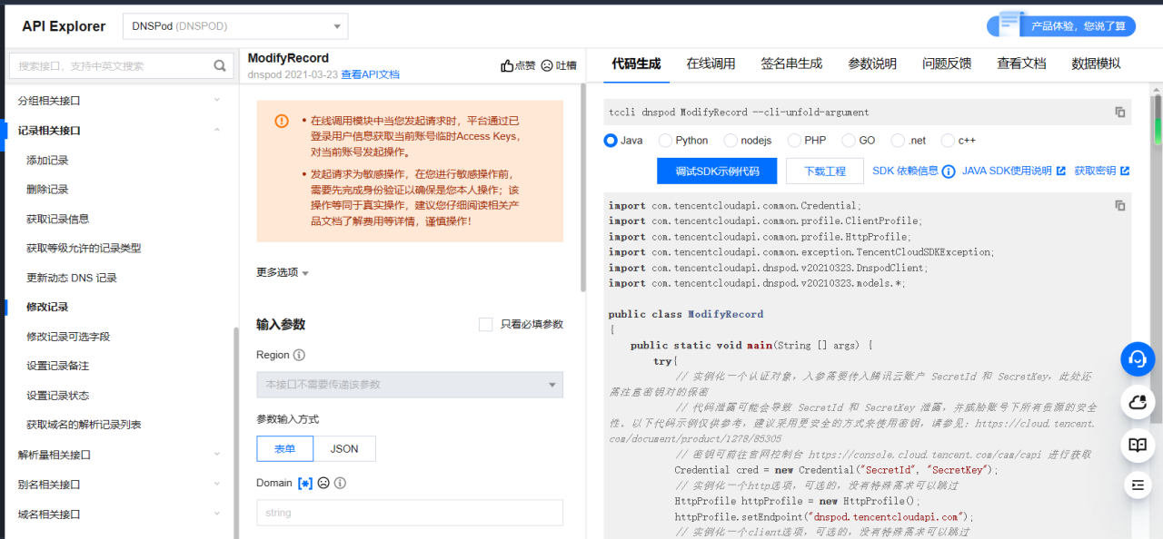Click the thumbs-up like icon
1163x539 pixels.
pyautogui.click(x=507, y=65)
